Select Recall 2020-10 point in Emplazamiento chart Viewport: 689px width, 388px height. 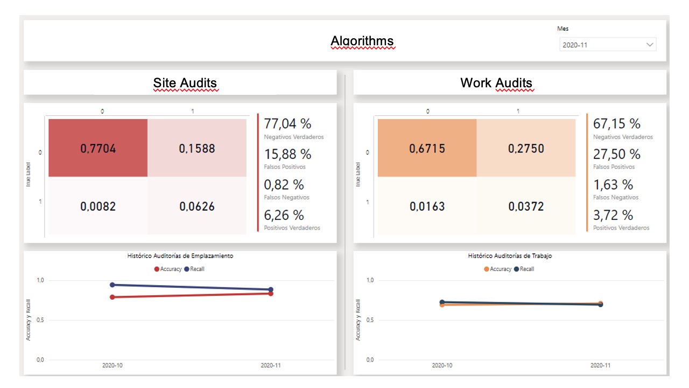pos(113,285)
